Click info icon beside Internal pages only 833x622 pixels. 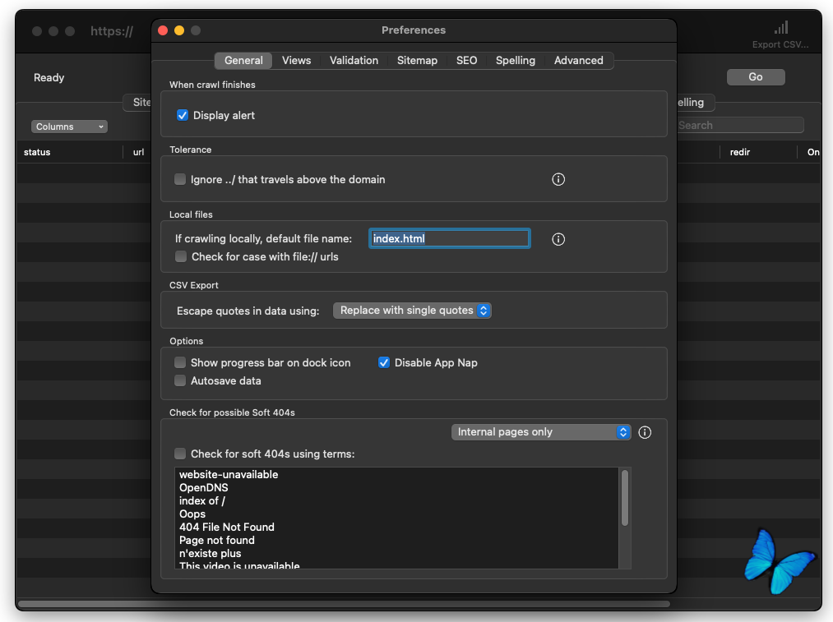[645, 432]
